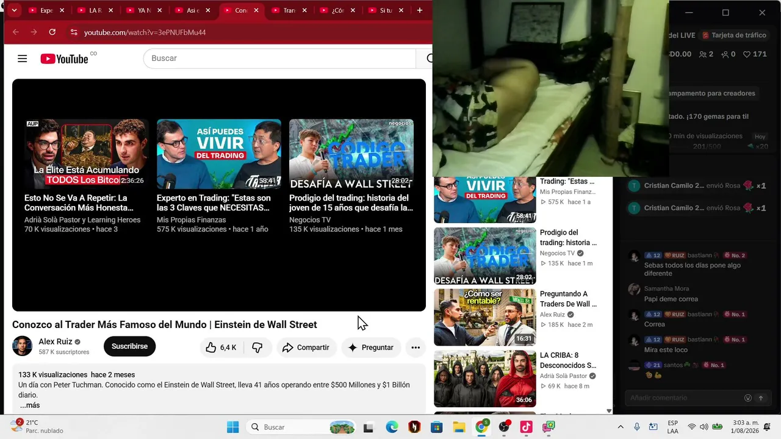Select the youtube.com URL address bar
This screenshot has height=439, width=781.
[x=145, y=32]
